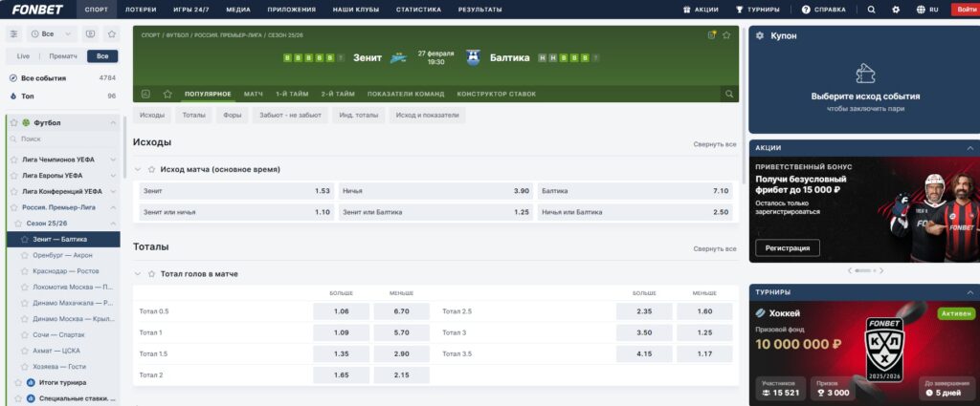Click the Регистрация button in the promo banner

click(x=787, y=248)
